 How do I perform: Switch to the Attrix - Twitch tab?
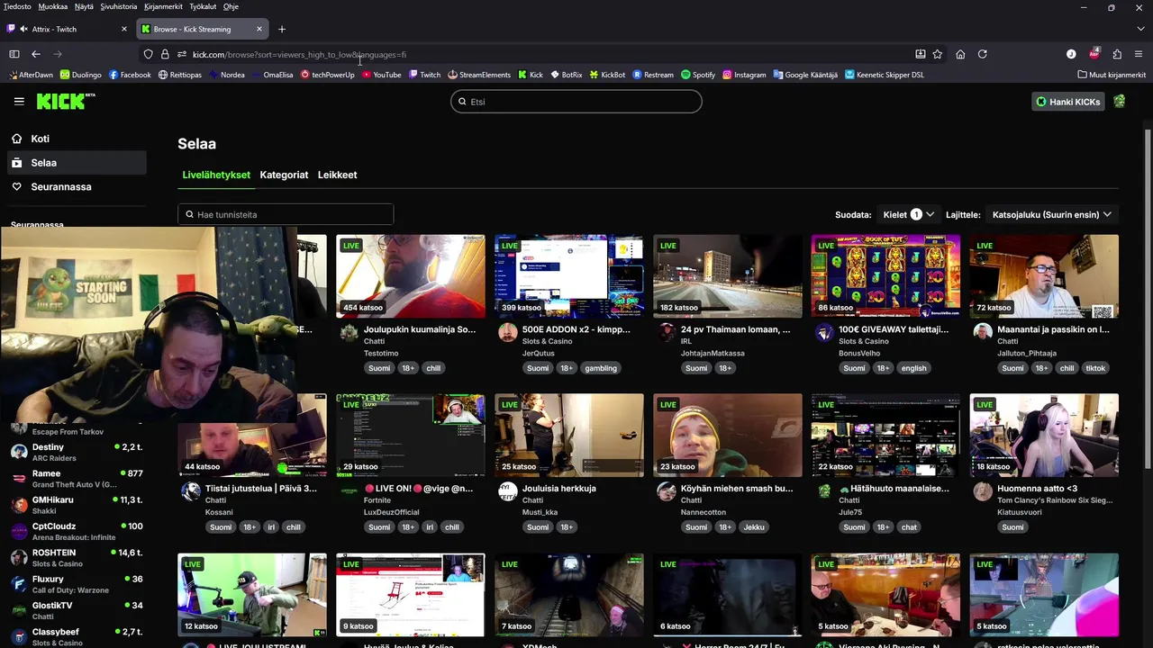68,29
